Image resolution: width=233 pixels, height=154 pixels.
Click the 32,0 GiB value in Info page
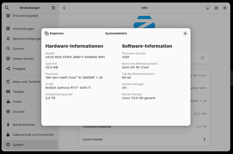pos(200,114)
